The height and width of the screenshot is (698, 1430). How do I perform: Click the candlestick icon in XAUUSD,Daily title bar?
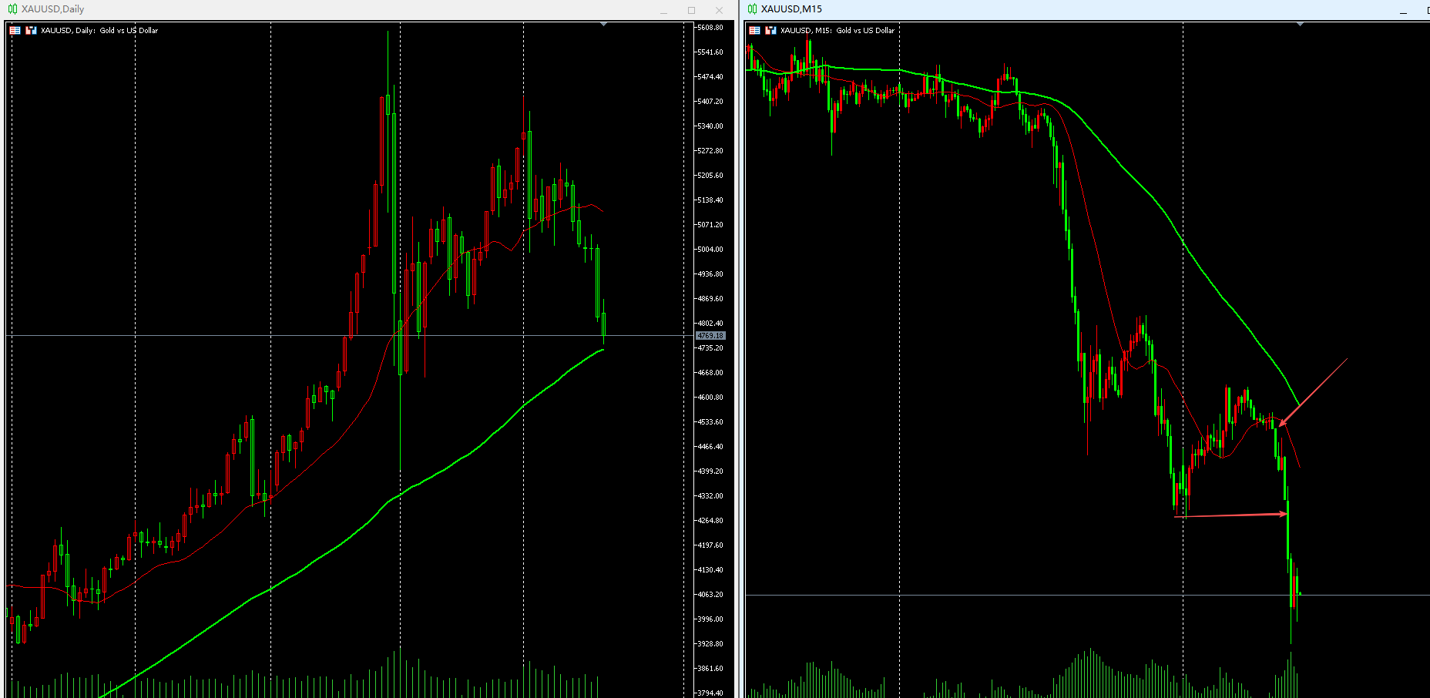(12, 9)
